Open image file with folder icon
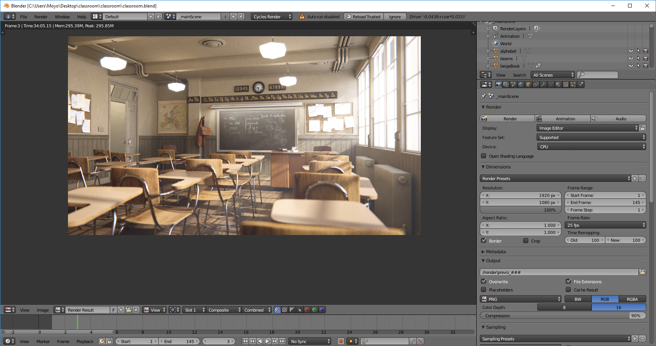Image resolution: width=656 pixels, height=346 pixels. [x=128, y=310]
